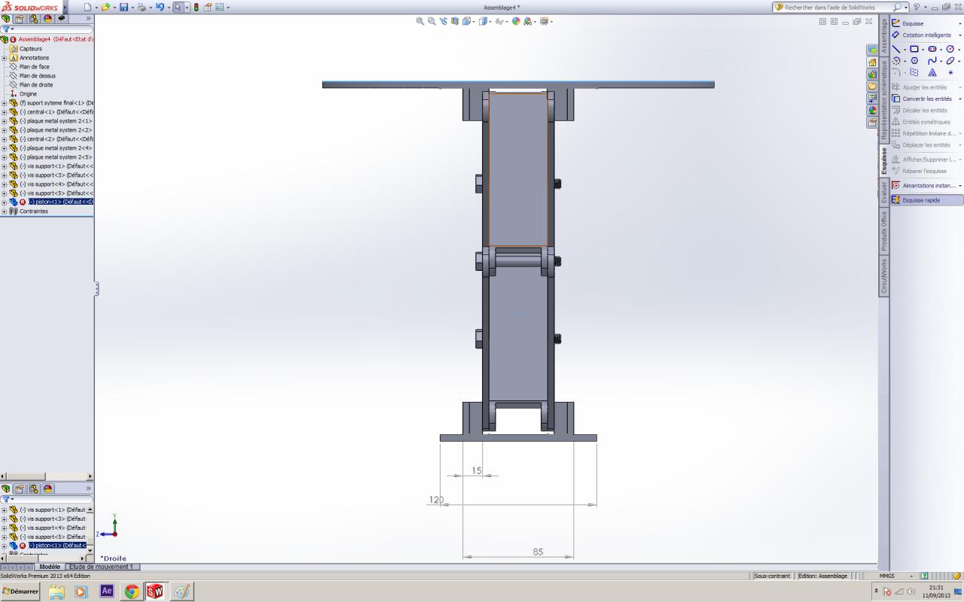
Task: Select the Slot sketch tool
Action: pyautogui.click(x=932, y=49)
